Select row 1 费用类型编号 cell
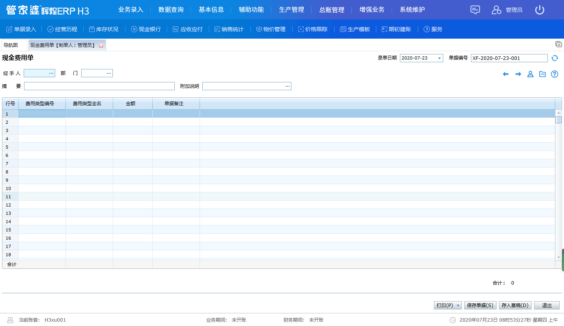The width and height of the screenshot is (564, 326). 42,114
